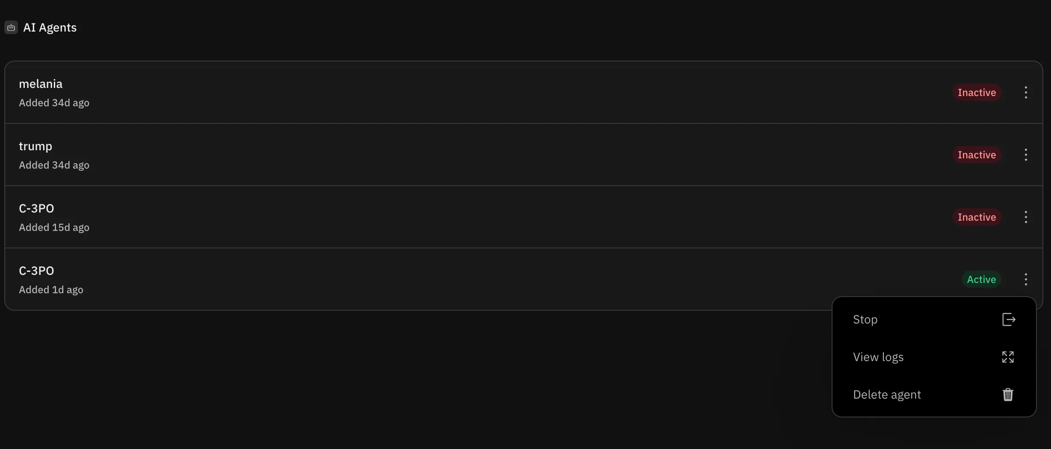This screenshot has height=449, width=1051.
Task: Open the three-dot menu for melania
Action: (x=1026, y=93)
